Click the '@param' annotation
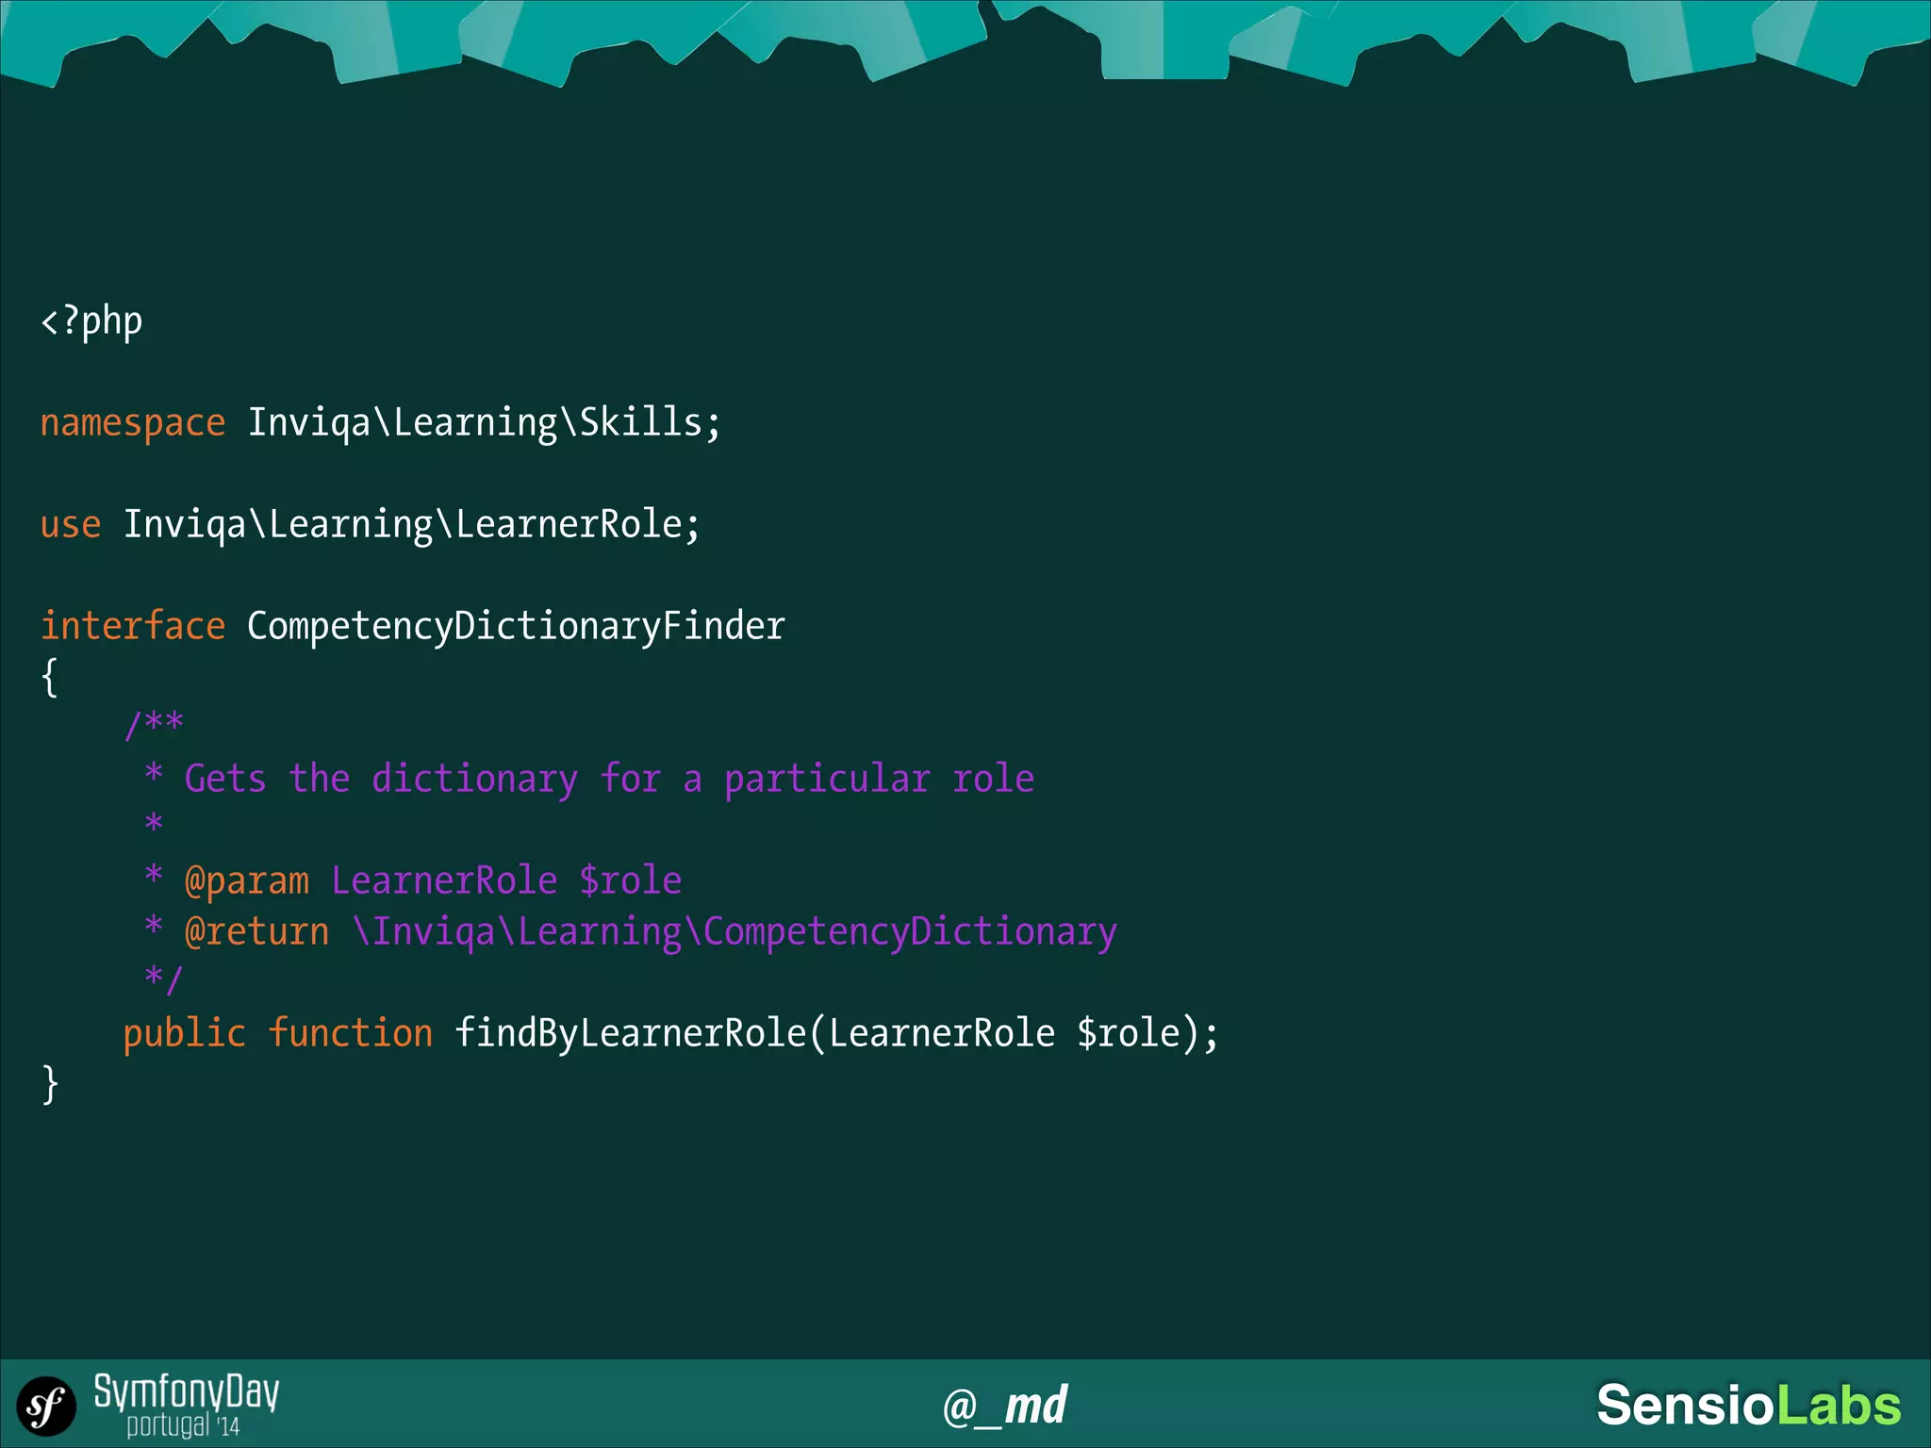The width and height of the screenshot is (1931, 1448). click(x=247, y=880)
